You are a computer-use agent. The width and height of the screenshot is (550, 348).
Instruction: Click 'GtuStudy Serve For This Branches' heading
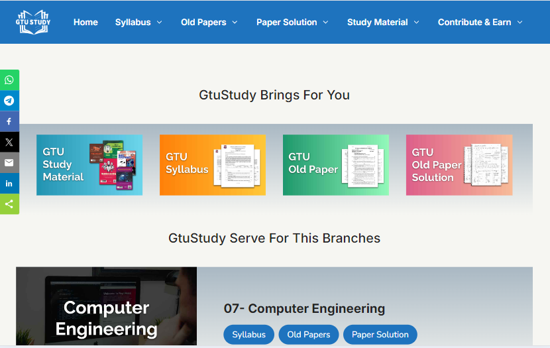274,238
